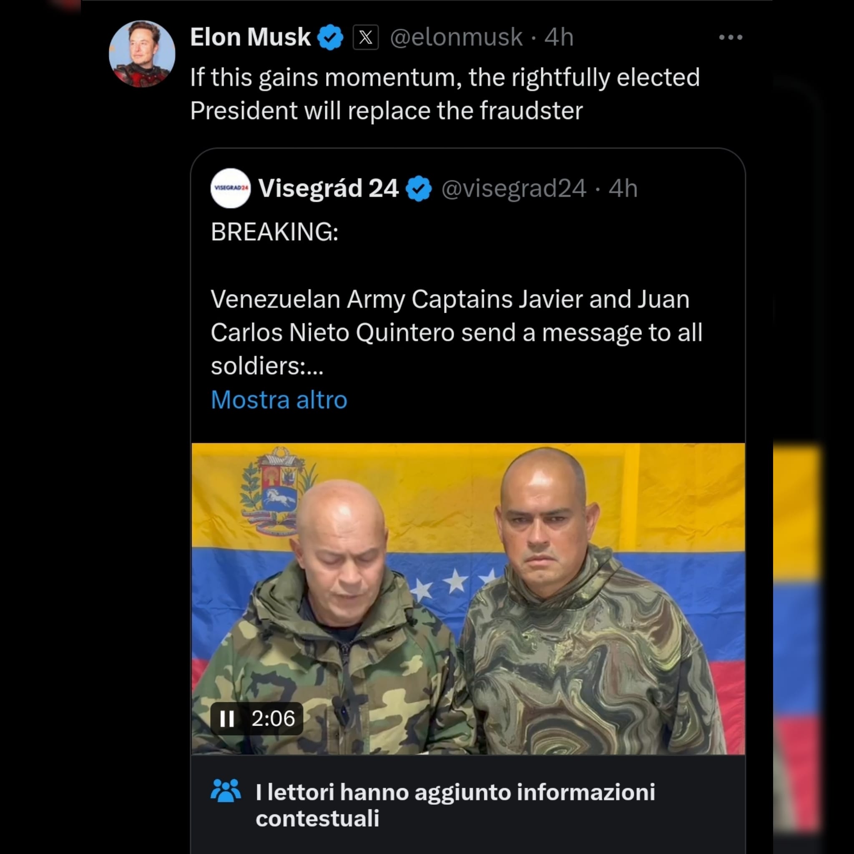Open the three-dot more options menu

[730, 38]
